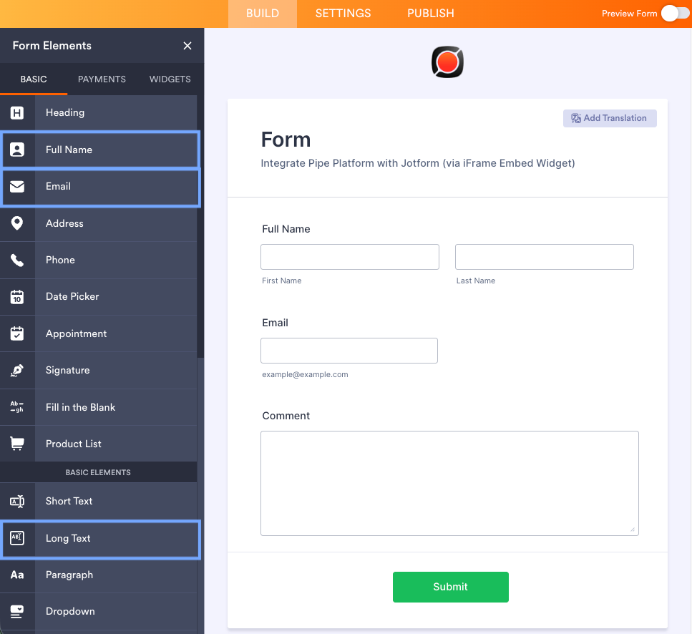The width and height of the screenshot is (692, 634).
Task: Add the Phone element label
Action: pyautogui.click(x=60, y=260)
